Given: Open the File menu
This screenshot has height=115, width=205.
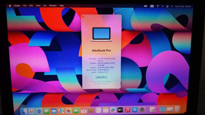Looking at the screenshot, I should pyautogui.click(x=25, y=6).
